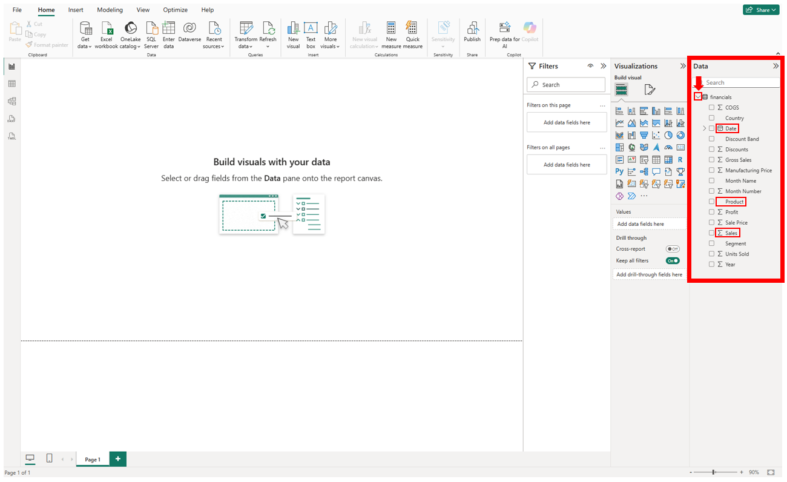787x482 pixels.
Task: Import an Excel workbook
Action: click(x=107, y=35)
